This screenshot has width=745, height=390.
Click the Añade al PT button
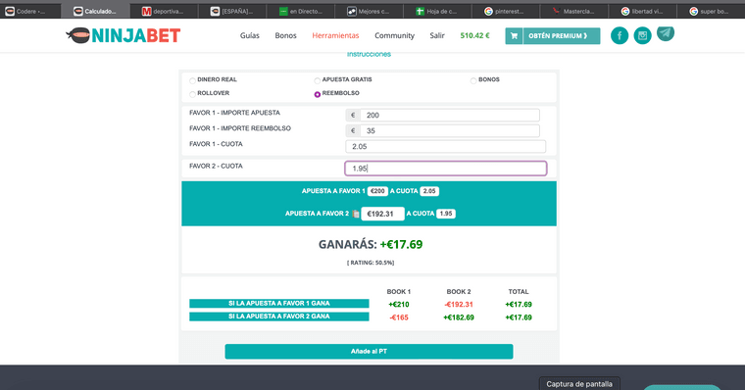click(369, 352)
